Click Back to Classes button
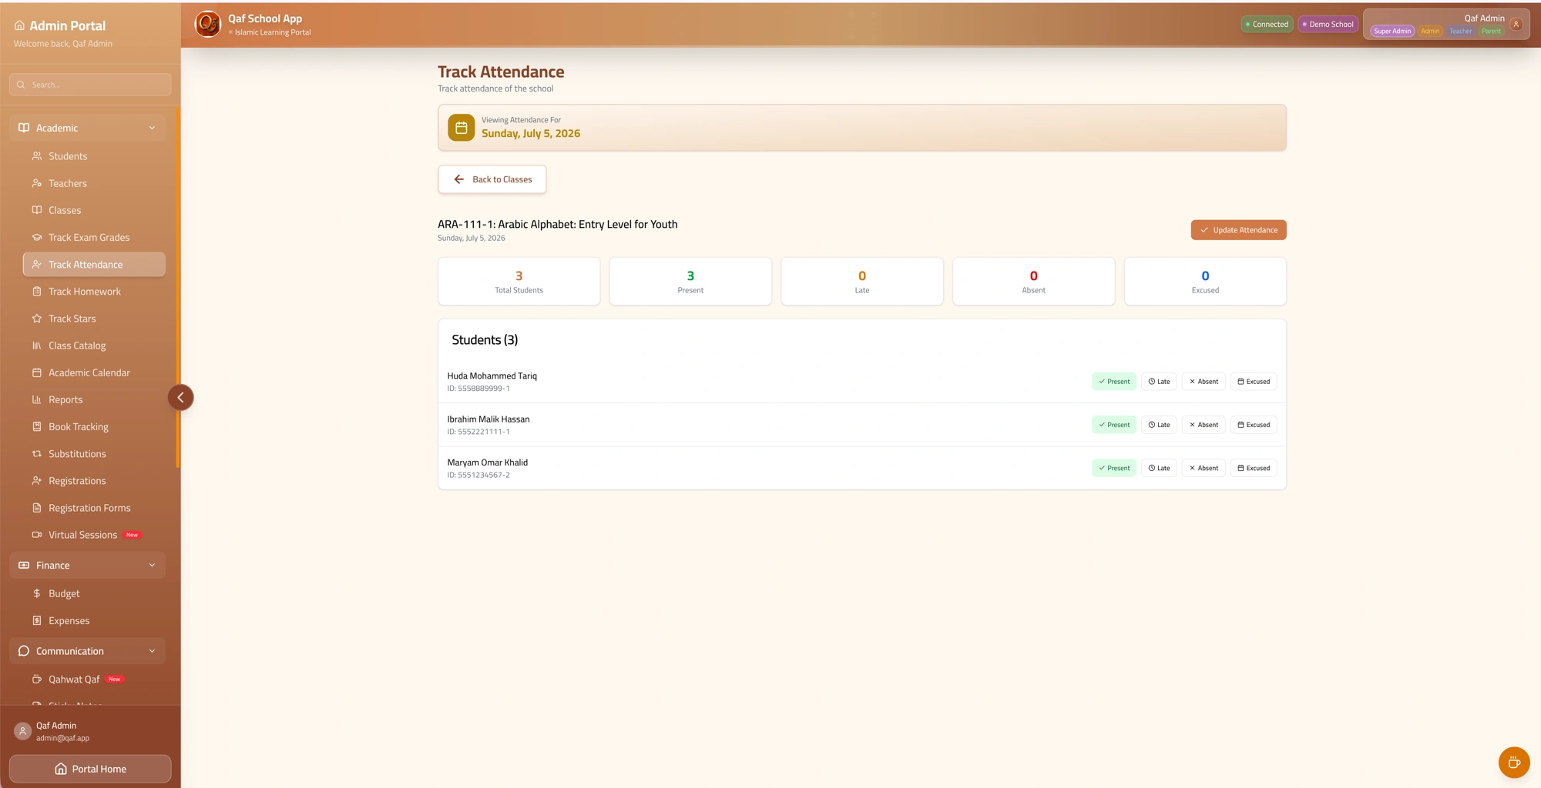The width and height of the screenshot is (1541, 788). [x=492, y=179]
